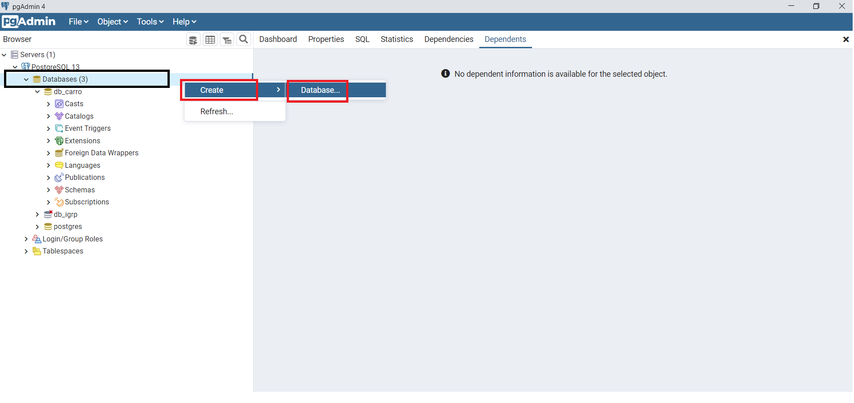
Task: Click the postgres database icon
Action: click(48, 227)
